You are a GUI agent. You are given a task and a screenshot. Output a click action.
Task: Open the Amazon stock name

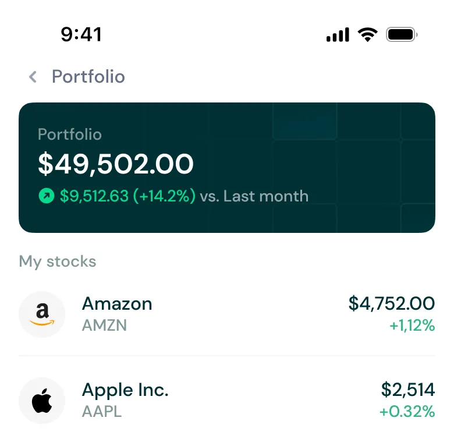pyautogui.click(x=117, y=304)
